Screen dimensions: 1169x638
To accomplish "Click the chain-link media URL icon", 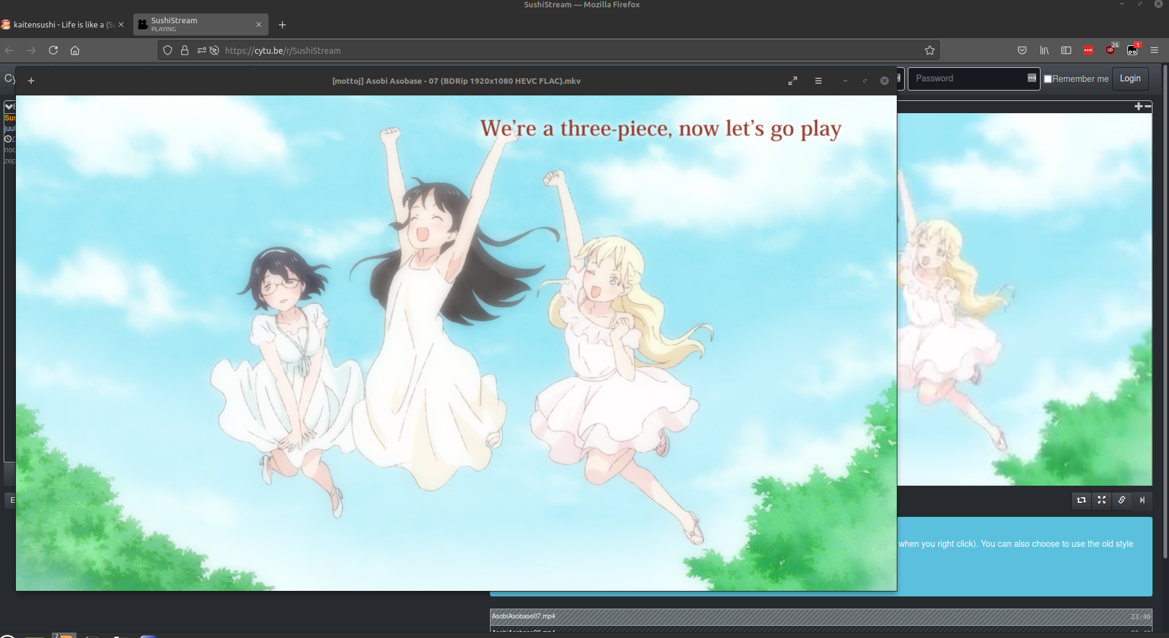I will [1122, 500].
